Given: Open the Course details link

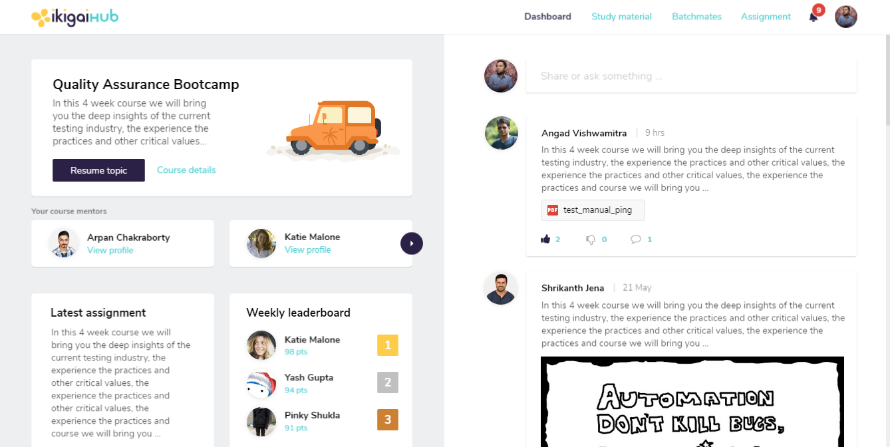Looking at the screenshot, I should [186, 170].
